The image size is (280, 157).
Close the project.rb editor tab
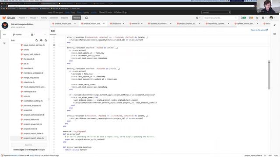[123, 24]
